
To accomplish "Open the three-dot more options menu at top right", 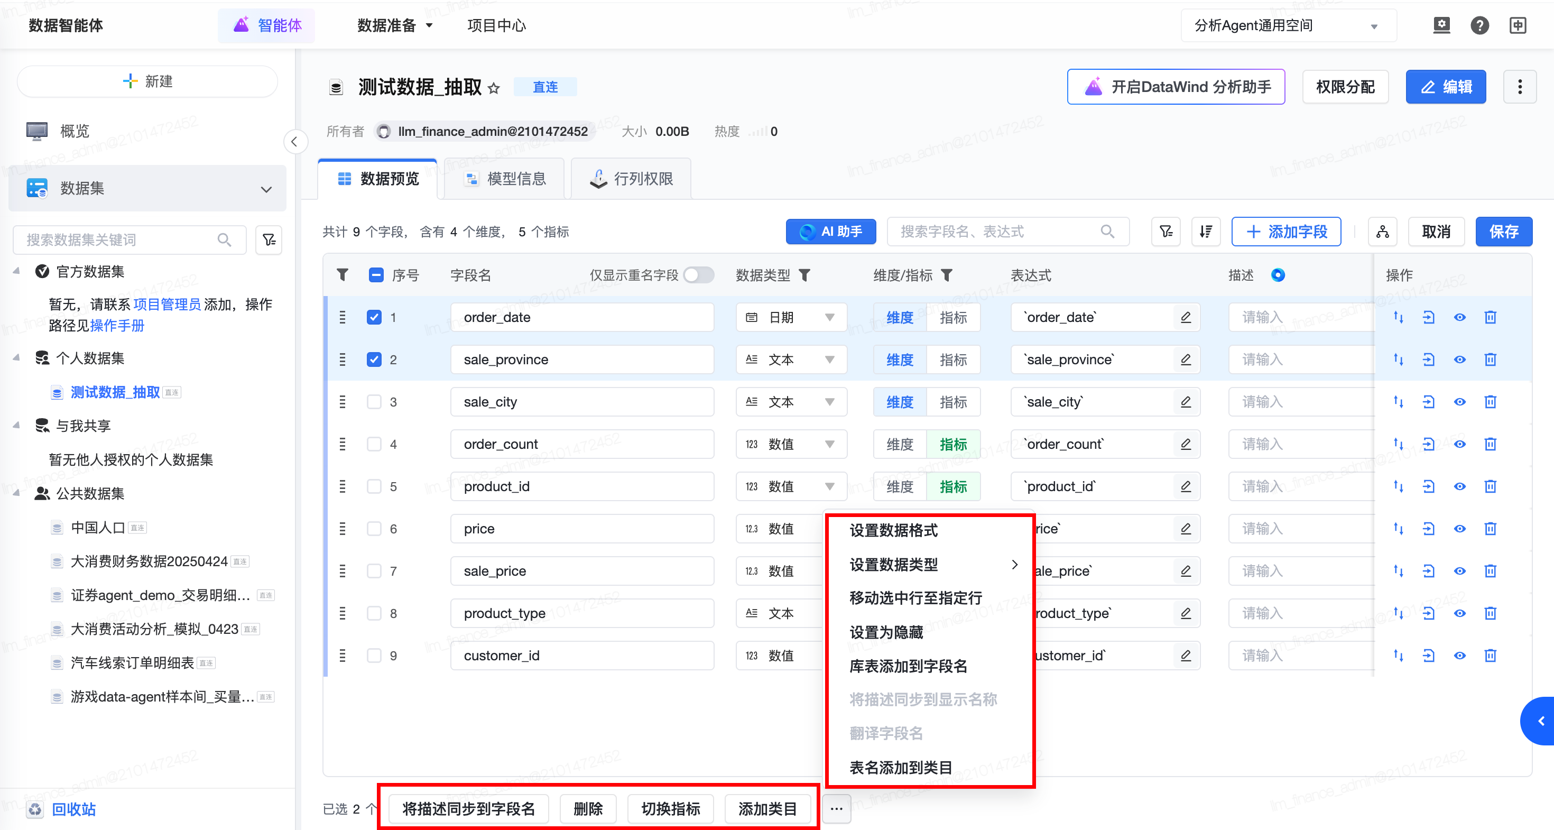I will pyautogui.click(x=1519, y=87).
